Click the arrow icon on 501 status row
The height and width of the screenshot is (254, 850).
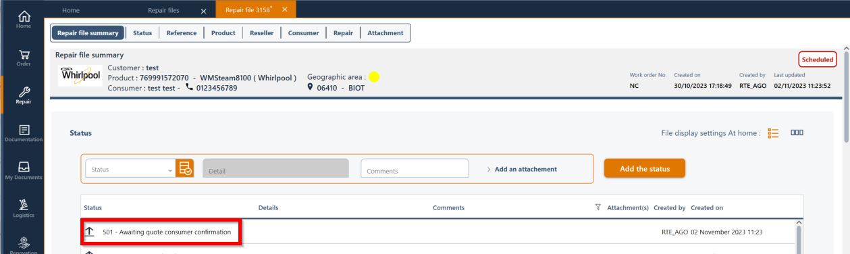click(x=90, y=232)
